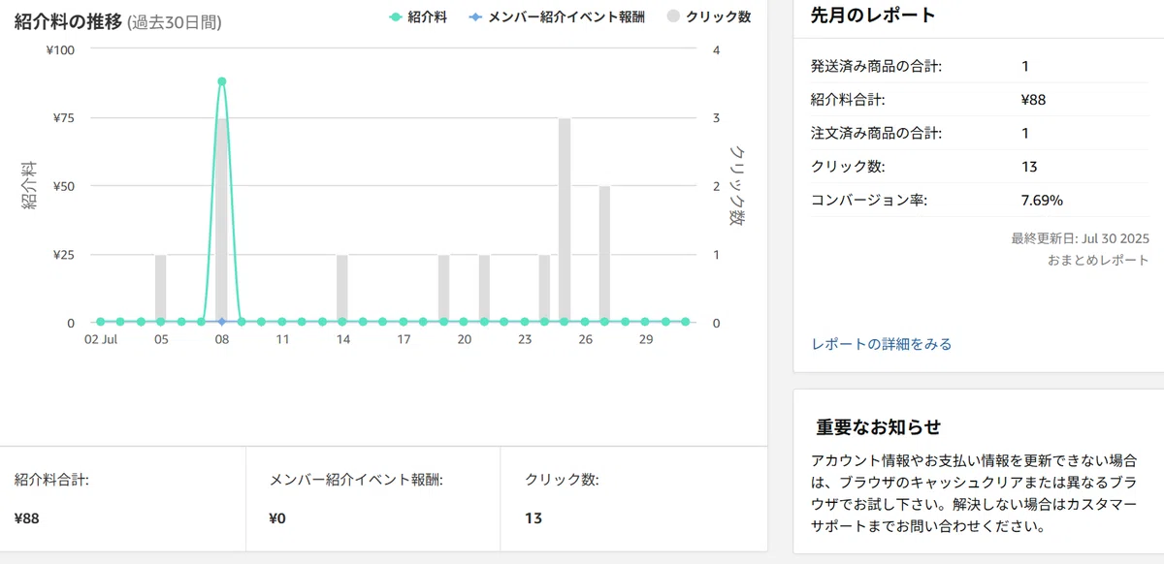Select the first green data point at 02 Jul
This screenshot has height=564, width=1164.
100,321
